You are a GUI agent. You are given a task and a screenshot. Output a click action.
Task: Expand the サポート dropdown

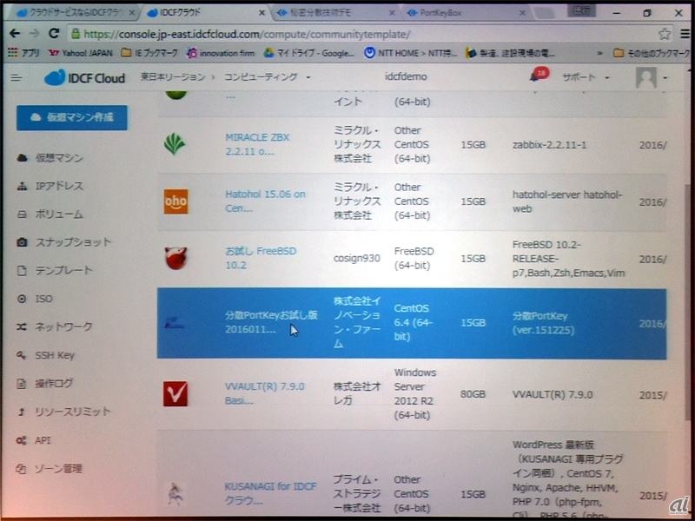[586, 77]
